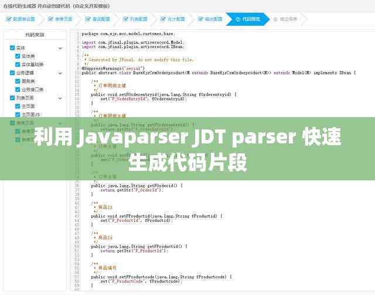Toggle the 实体类 checkbox

pyautogui.click(x=18, y=56)
